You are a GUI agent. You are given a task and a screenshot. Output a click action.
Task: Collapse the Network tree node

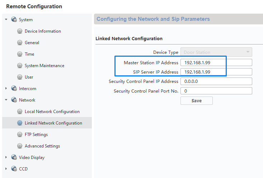[6, 100]
